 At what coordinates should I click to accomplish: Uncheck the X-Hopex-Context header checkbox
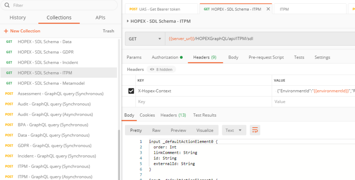(131, 91)
